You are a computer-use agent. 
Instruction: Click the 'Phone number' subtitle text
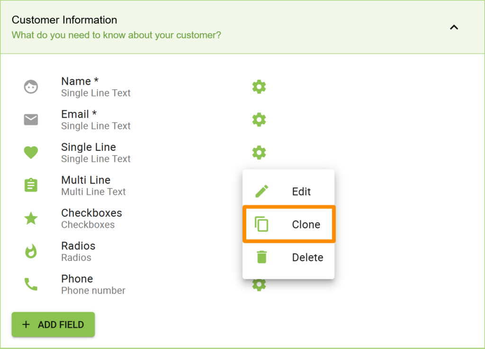pos(93,290)
